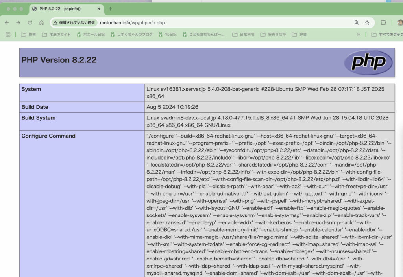Select the Configure Command row label
The image size is (403, 277).
point(48,136)
